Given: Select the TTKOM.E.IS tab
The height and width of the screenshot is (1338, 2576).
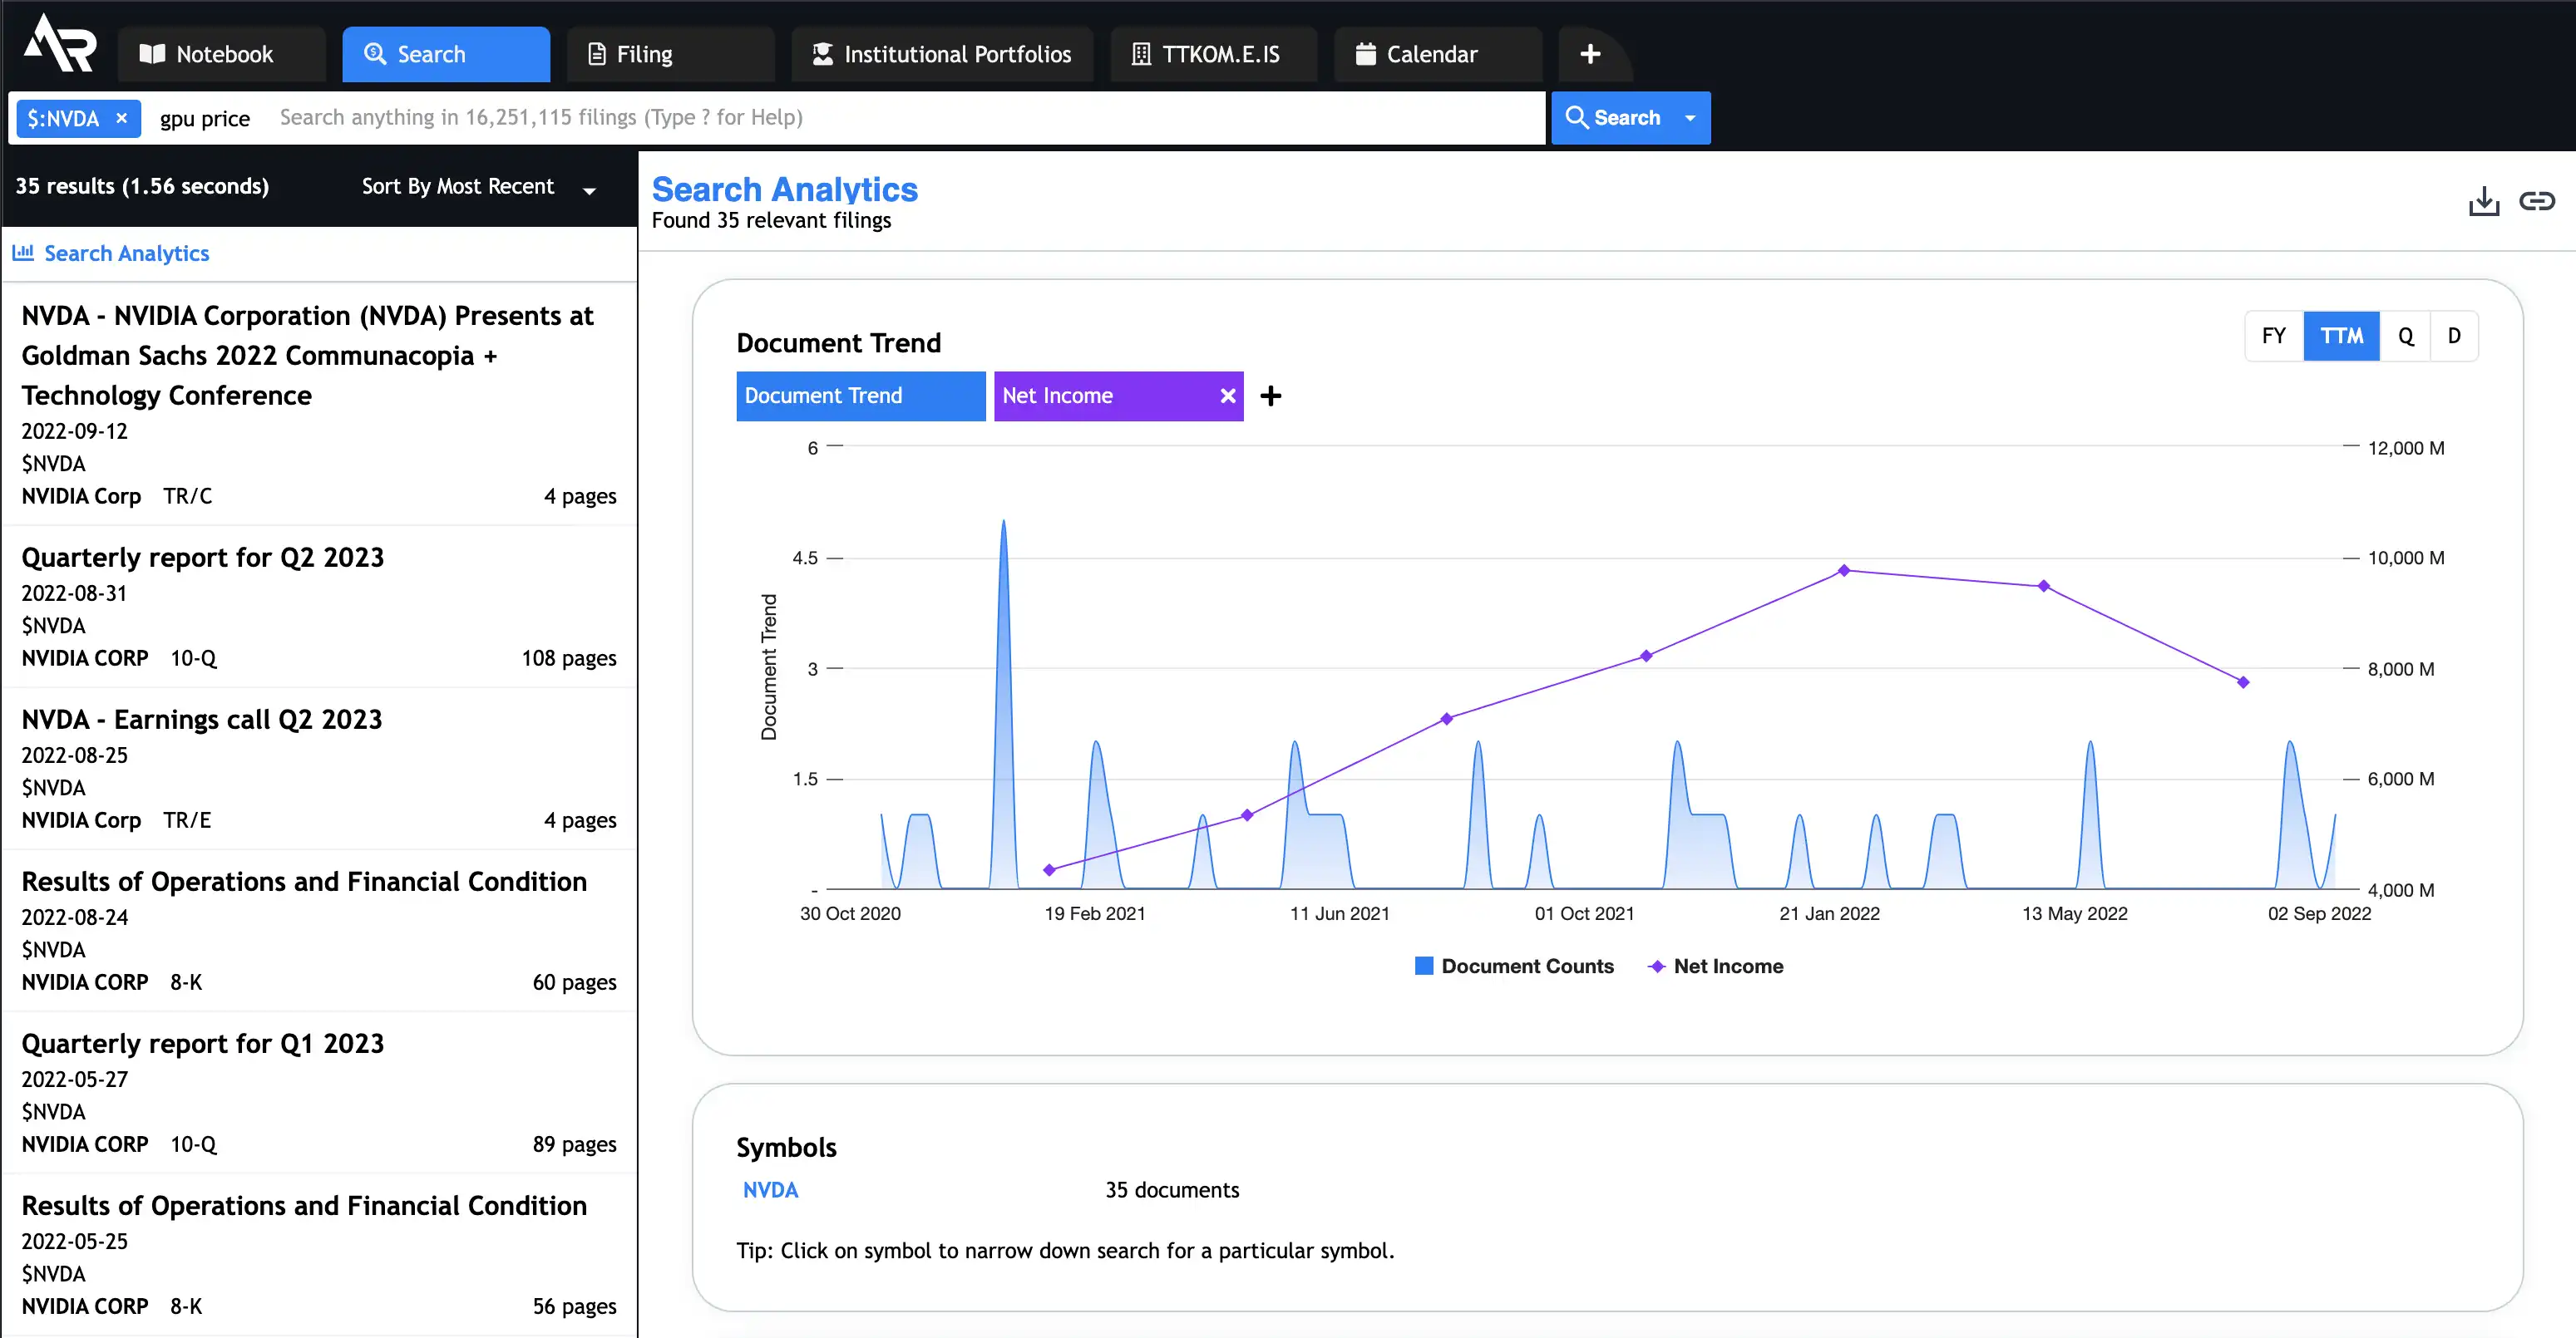Looking at the screenshot, I should pos(1213,54).
